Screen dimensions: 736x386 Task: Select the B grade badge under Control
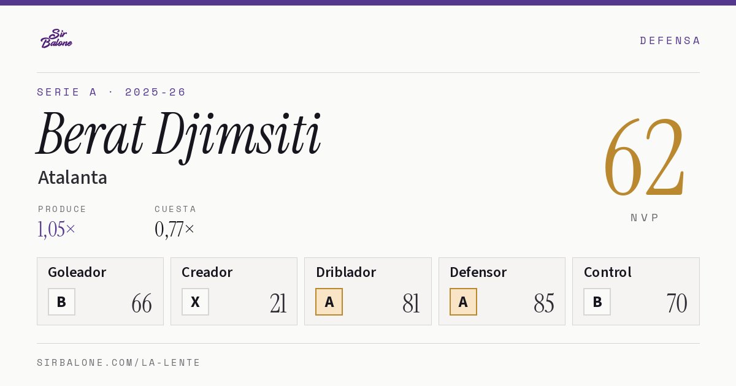tap(597, 302)
